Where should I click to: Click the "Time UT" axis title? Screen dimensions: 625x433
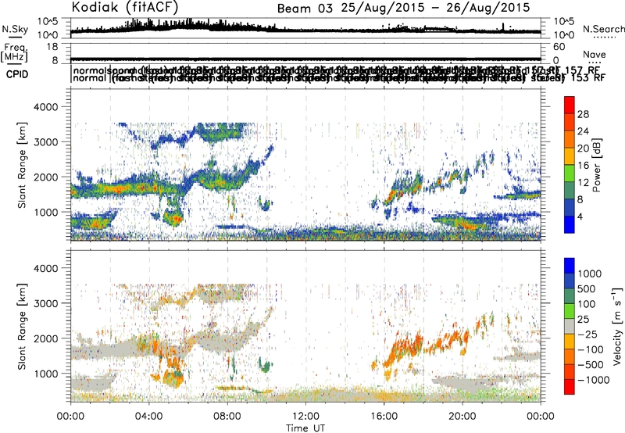tap(305, 428)
